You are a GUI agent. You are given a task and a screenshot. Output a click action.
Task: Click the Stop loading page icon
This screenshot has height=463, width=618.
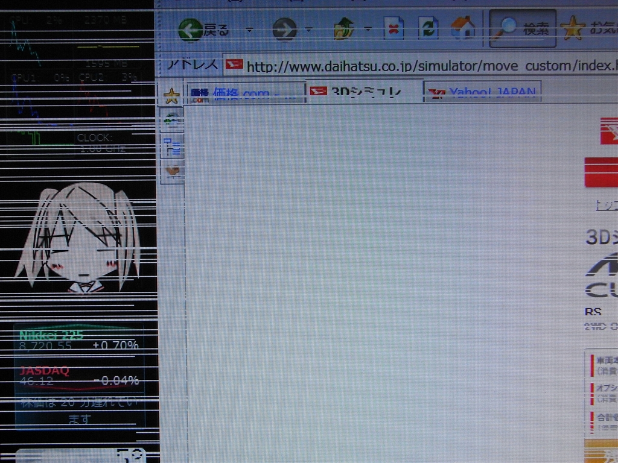[393, 28]
